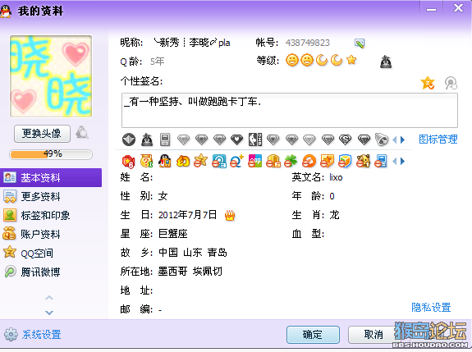The width and height of the screenshot is (472, 352).
Task: Click the English name value lixo
Action: [336, 177]
